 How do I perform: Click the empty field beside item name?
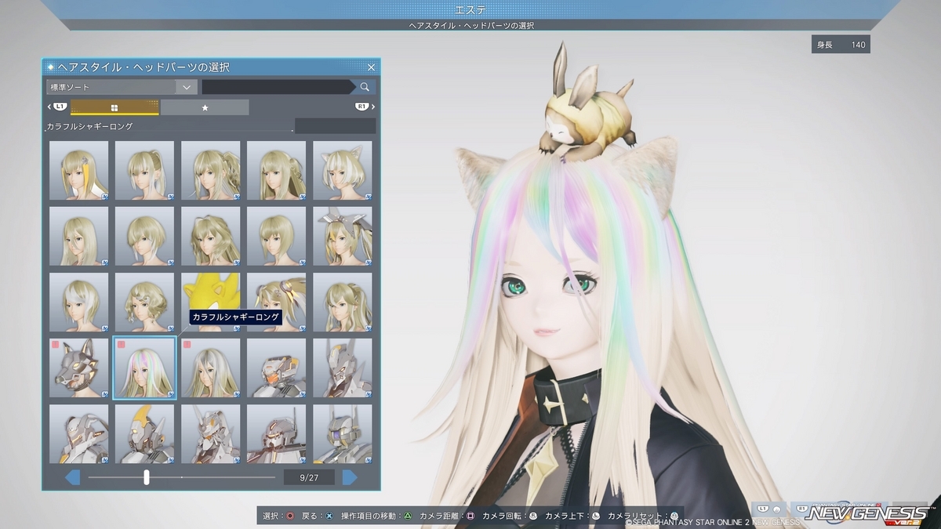coord(335,126)
